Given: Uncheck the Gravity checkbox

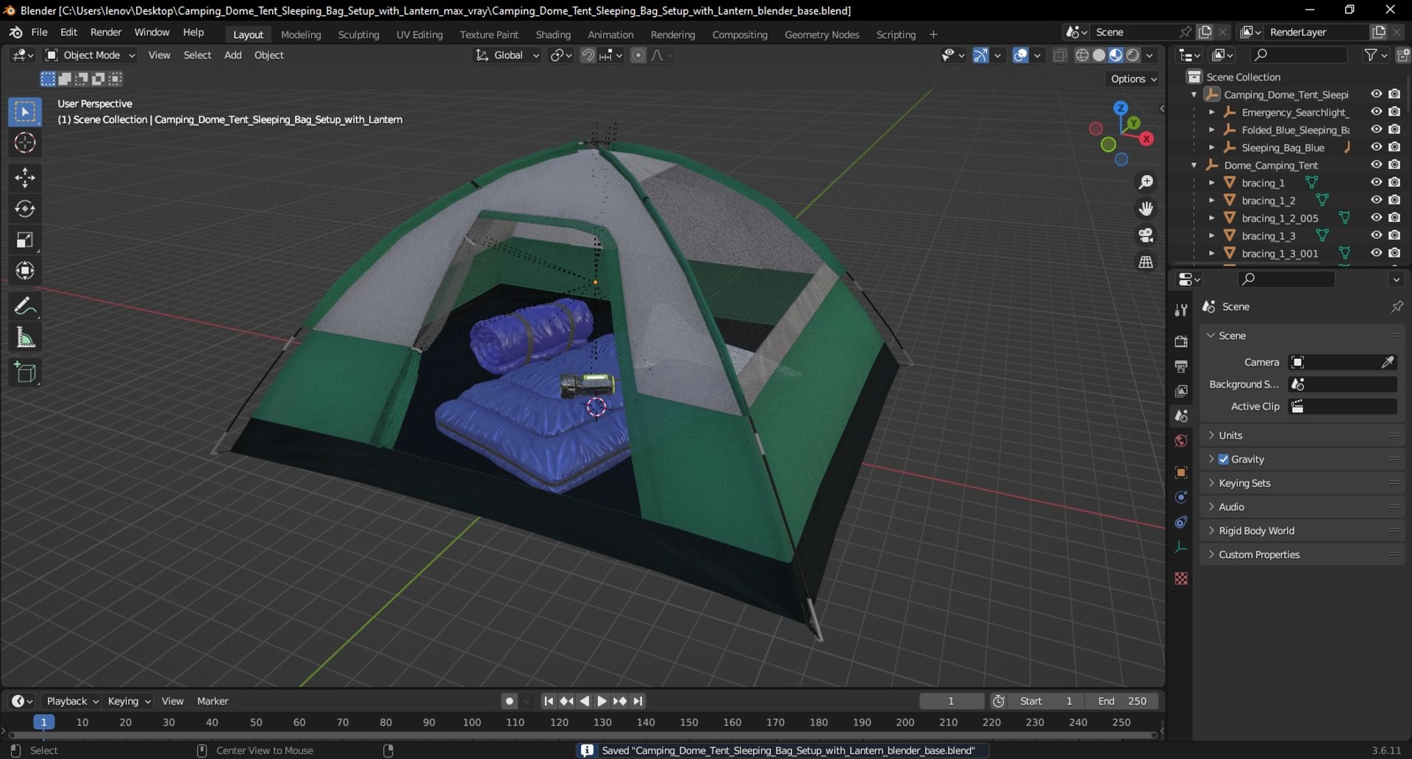Looking at the screenshot, I should (1224, 459).
